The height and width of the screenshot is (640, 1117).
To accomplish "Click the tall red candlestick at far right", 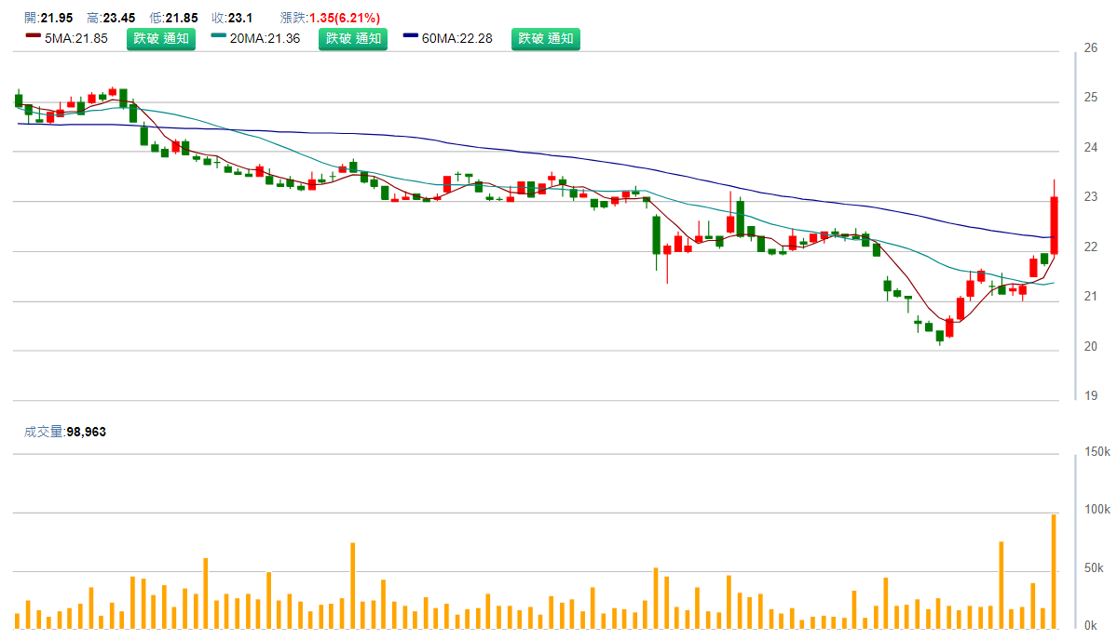I will click(1055, 225).
